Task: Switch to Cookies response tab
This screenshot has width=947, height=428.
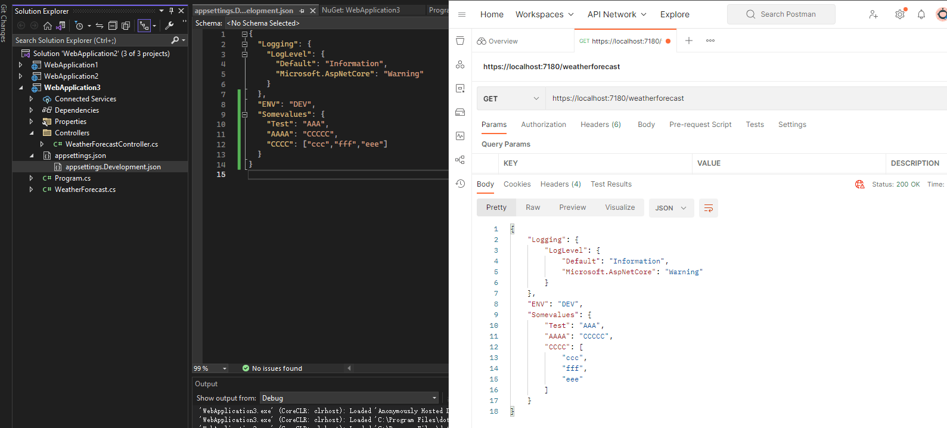Action: click(x=517, y=184)
